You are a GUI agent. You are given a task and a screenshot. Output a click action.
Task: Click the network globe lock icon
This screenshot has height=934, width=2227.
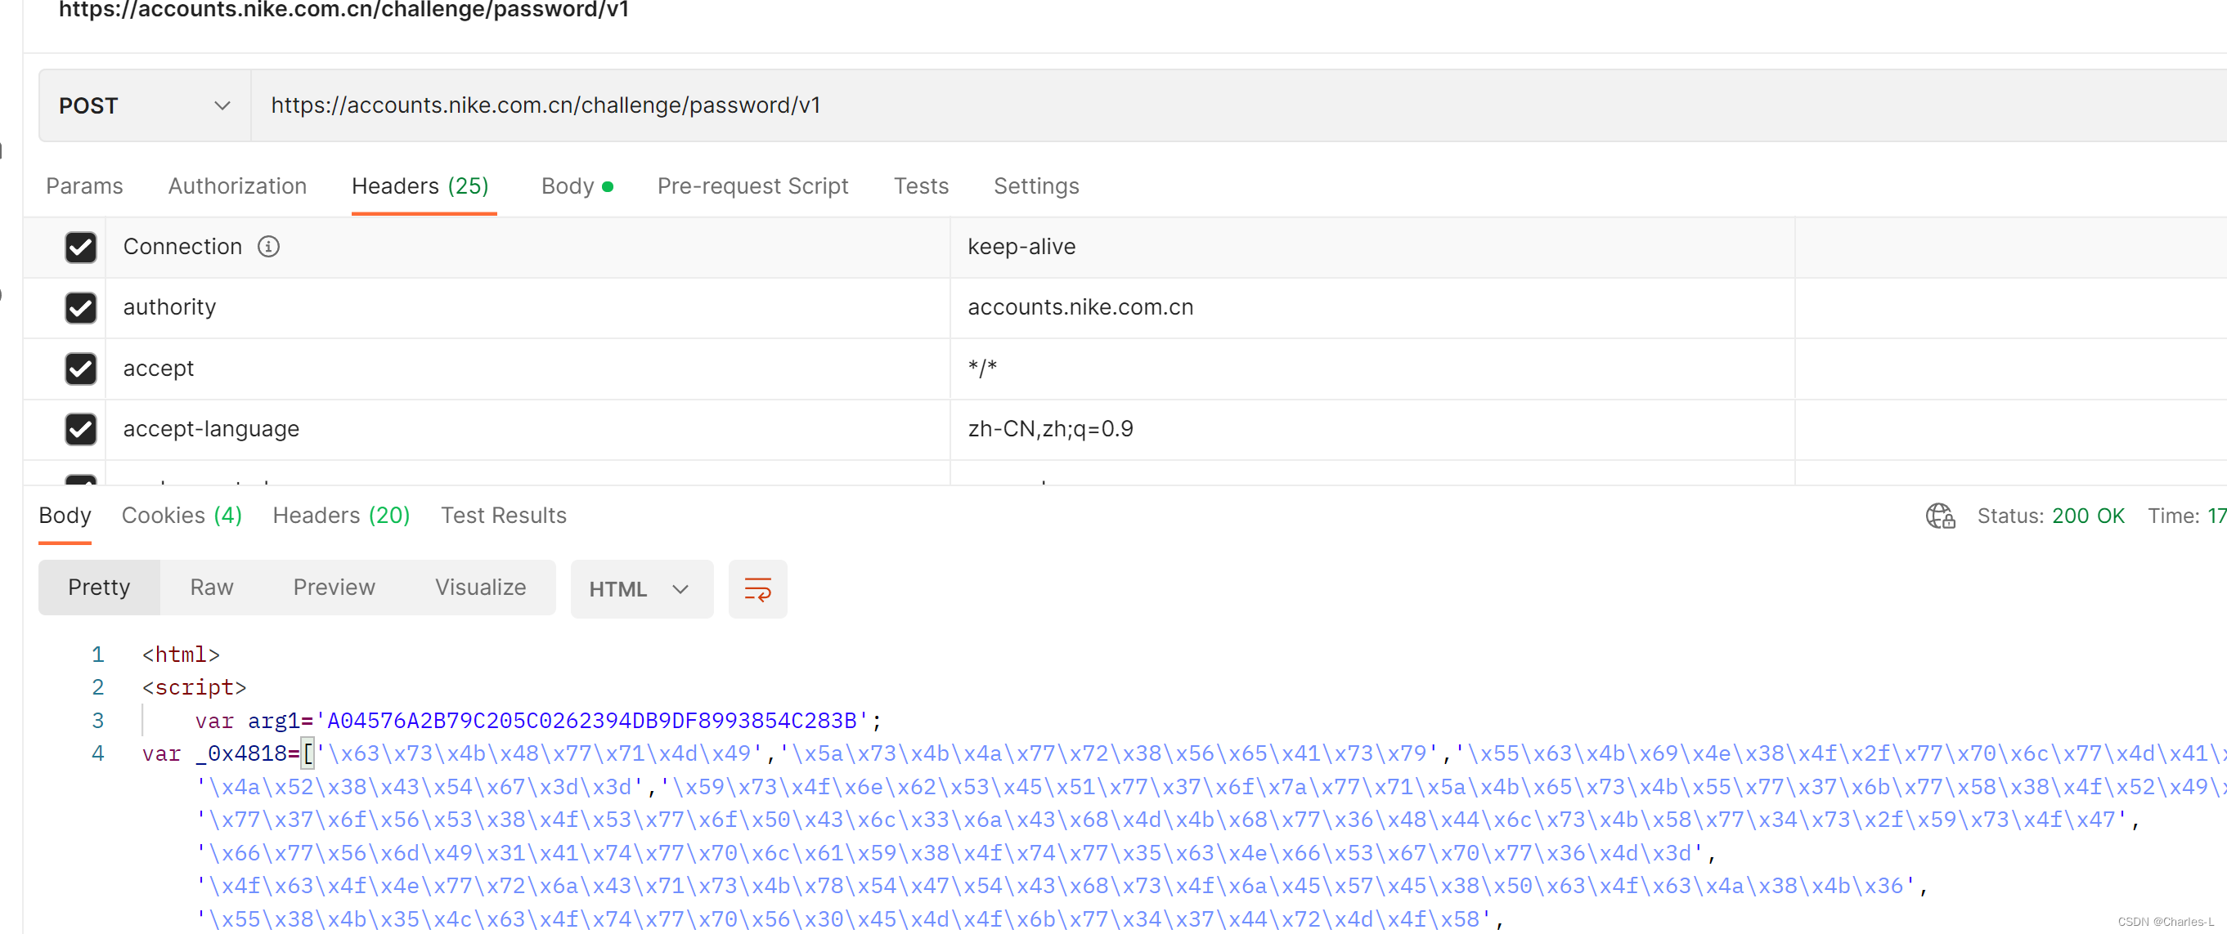[x=1939, y=516]
